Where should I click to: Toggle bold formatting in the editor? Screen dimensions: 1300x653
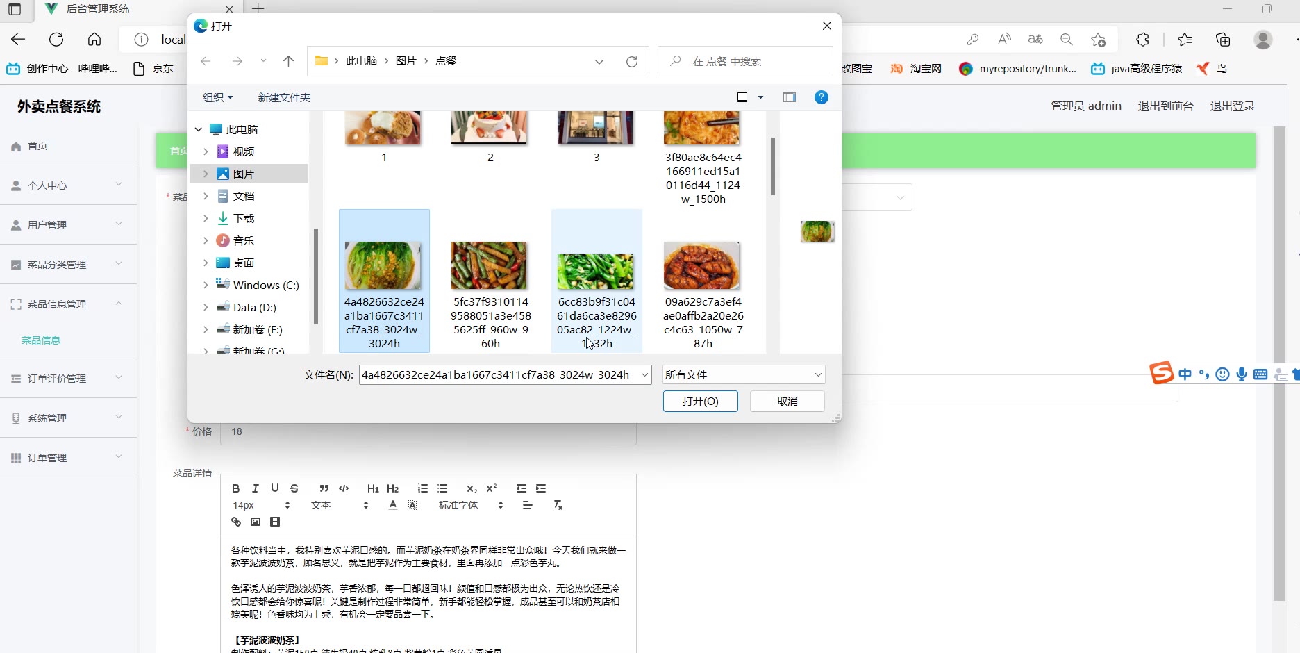235,488
